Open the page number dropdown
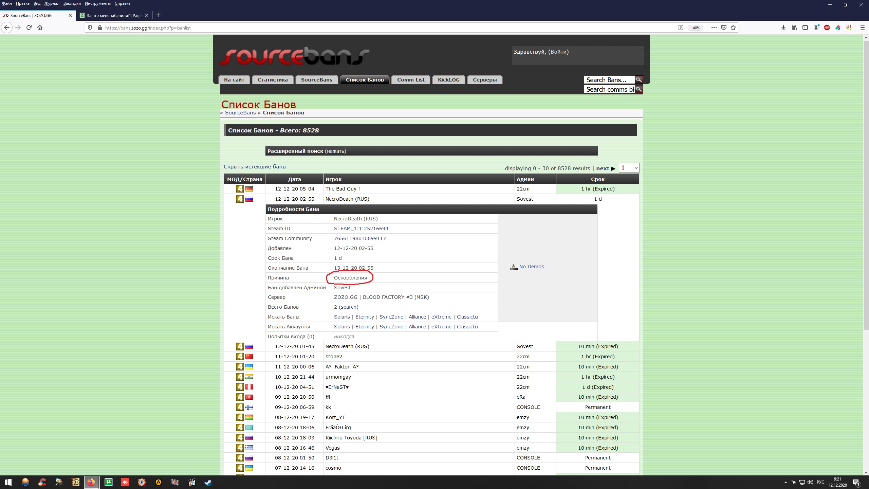Screen dimensions: 869x489 629,168
